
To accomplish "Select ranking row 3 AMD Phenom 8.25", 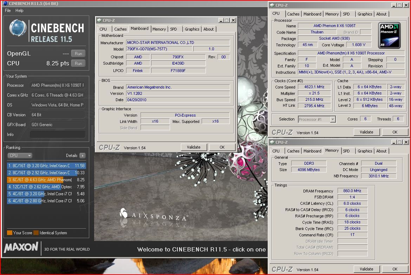I will (x=46, y=180).
